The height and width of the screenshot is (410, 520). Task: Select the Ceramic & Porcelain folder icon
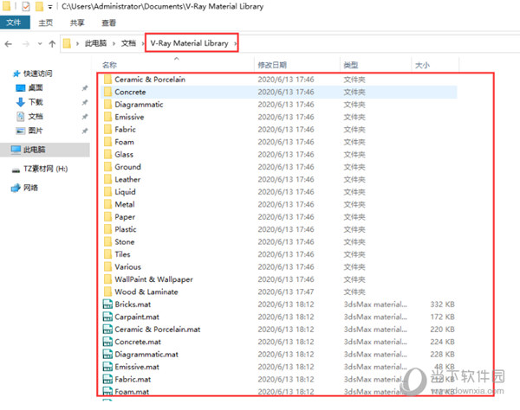(107, 79)
